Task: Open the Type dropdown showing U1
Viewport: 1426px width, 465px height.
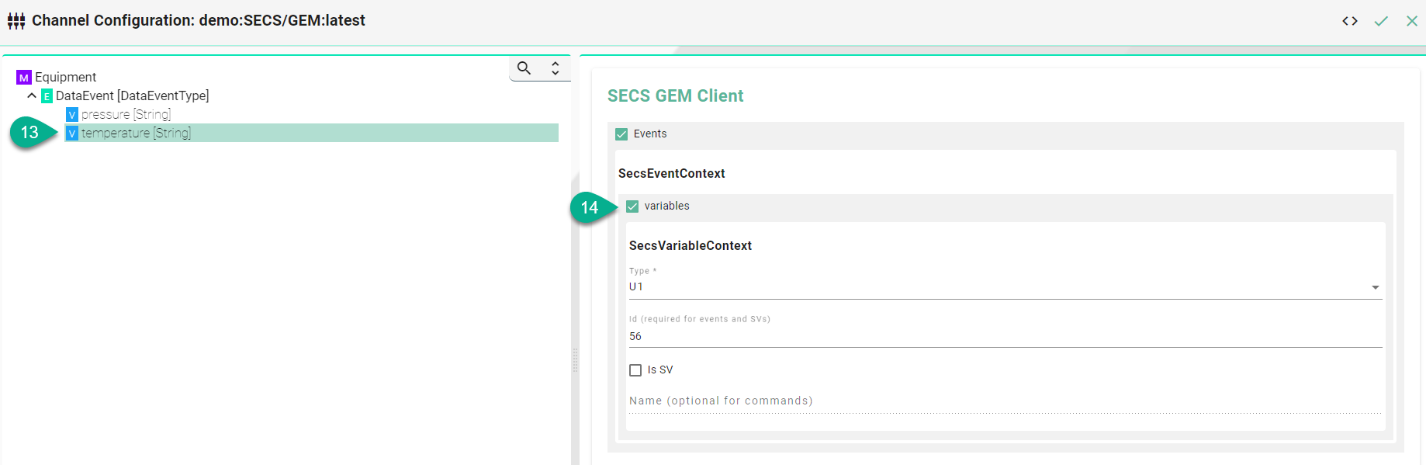Action: pyautogui.click(x=1005, y=287)
